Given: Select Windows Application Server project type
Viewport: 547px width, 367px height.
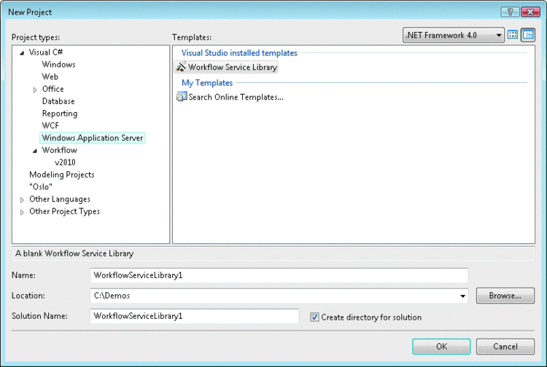Looking at the screenshot, I should (x=93, y=138).
